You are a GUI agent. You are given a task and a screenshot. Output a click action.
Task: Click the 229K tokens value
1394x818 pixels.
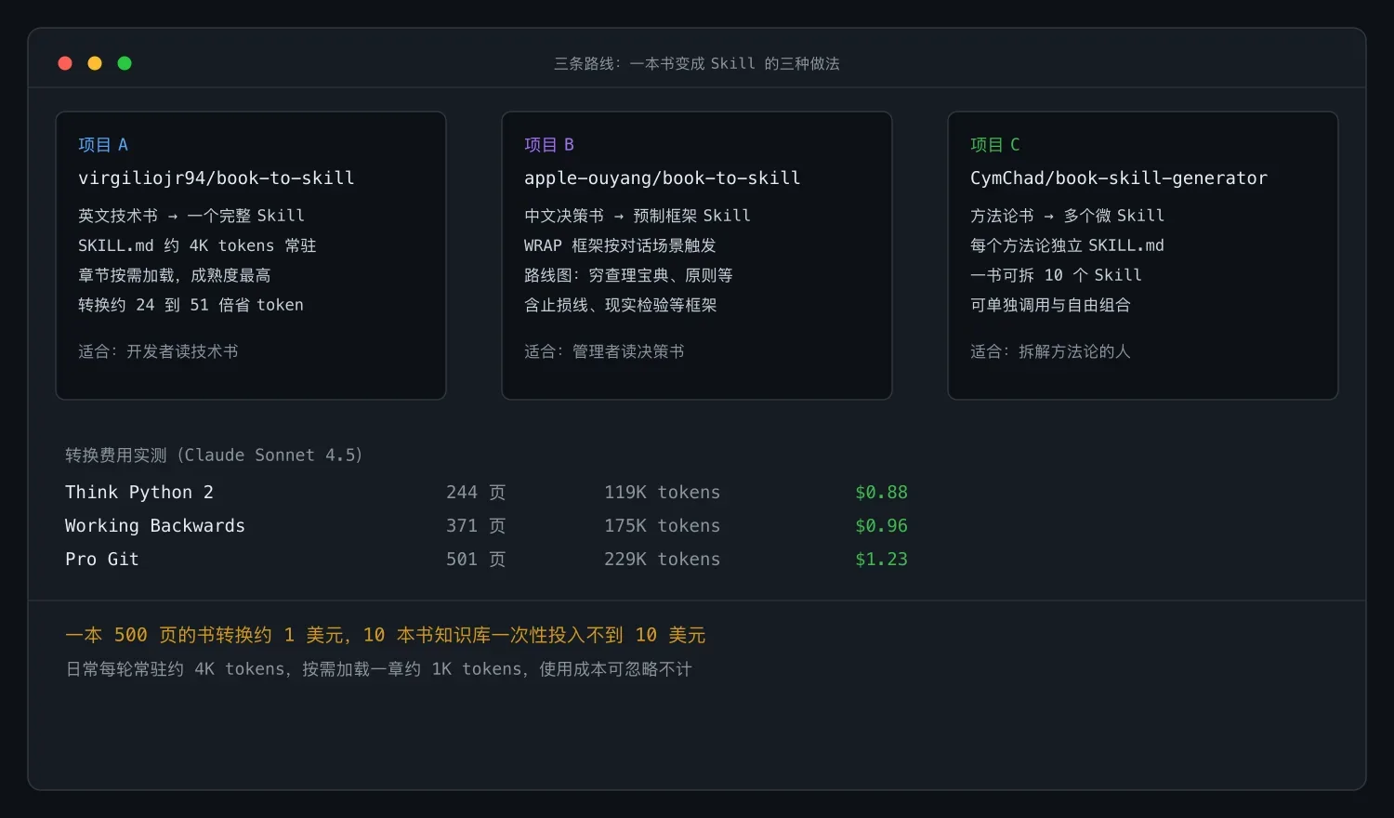(x=662, y=560)
